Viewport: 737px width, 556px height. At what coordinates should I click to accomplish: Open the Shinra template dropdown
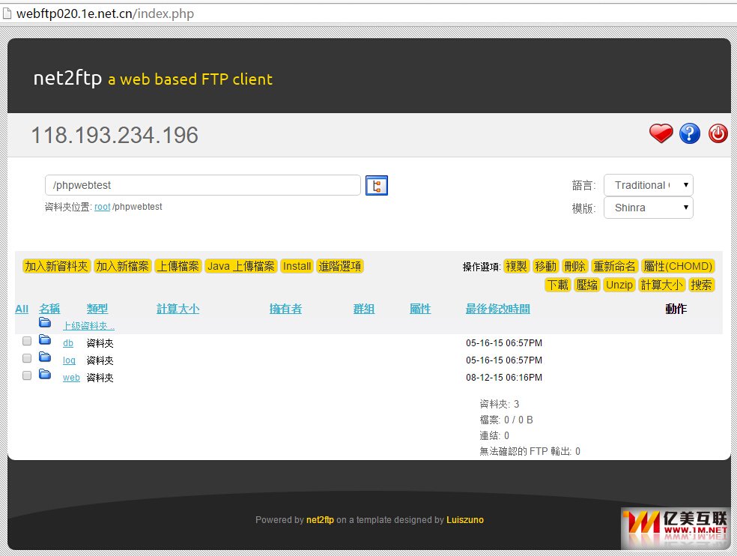[x=648, y=208]
